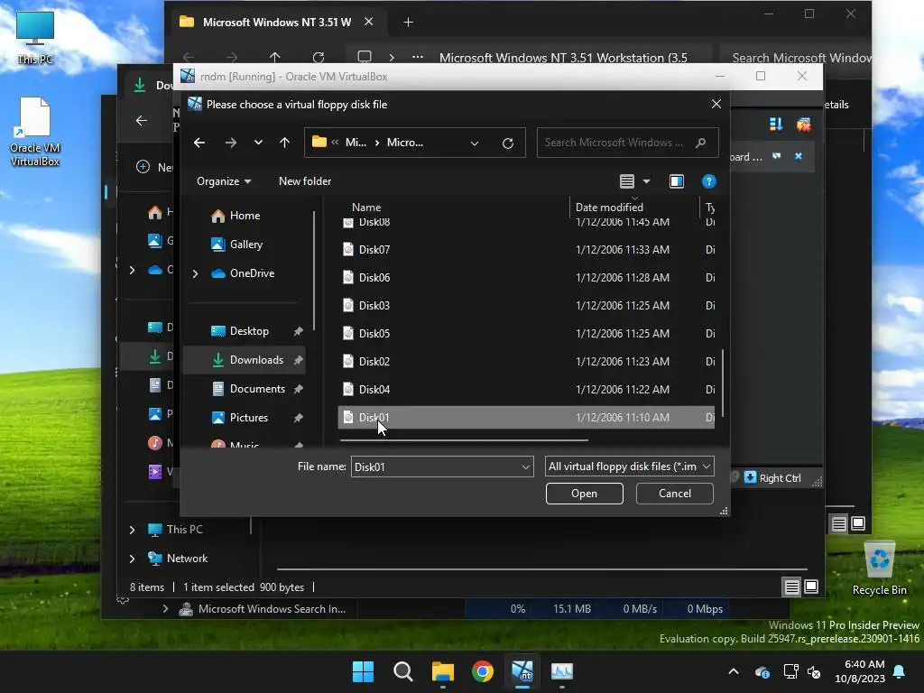Sort files by Name column
The height and width of the screenshot is (693, 924).
click(x=366, y=208)
